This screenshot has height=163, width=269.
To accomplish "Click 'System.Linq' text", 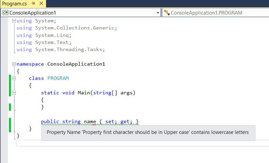I will pos(52,35).
